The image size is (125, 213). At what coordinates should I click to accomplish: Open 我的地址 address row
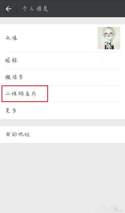(x=62, y=135)
